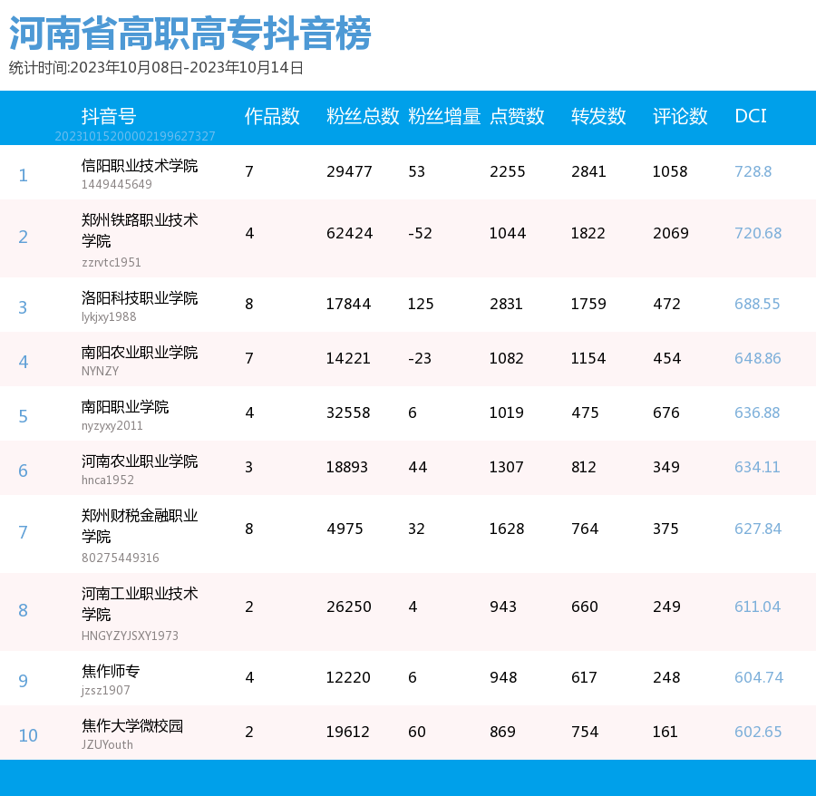Click follower total 17844

tap(349, 304)
